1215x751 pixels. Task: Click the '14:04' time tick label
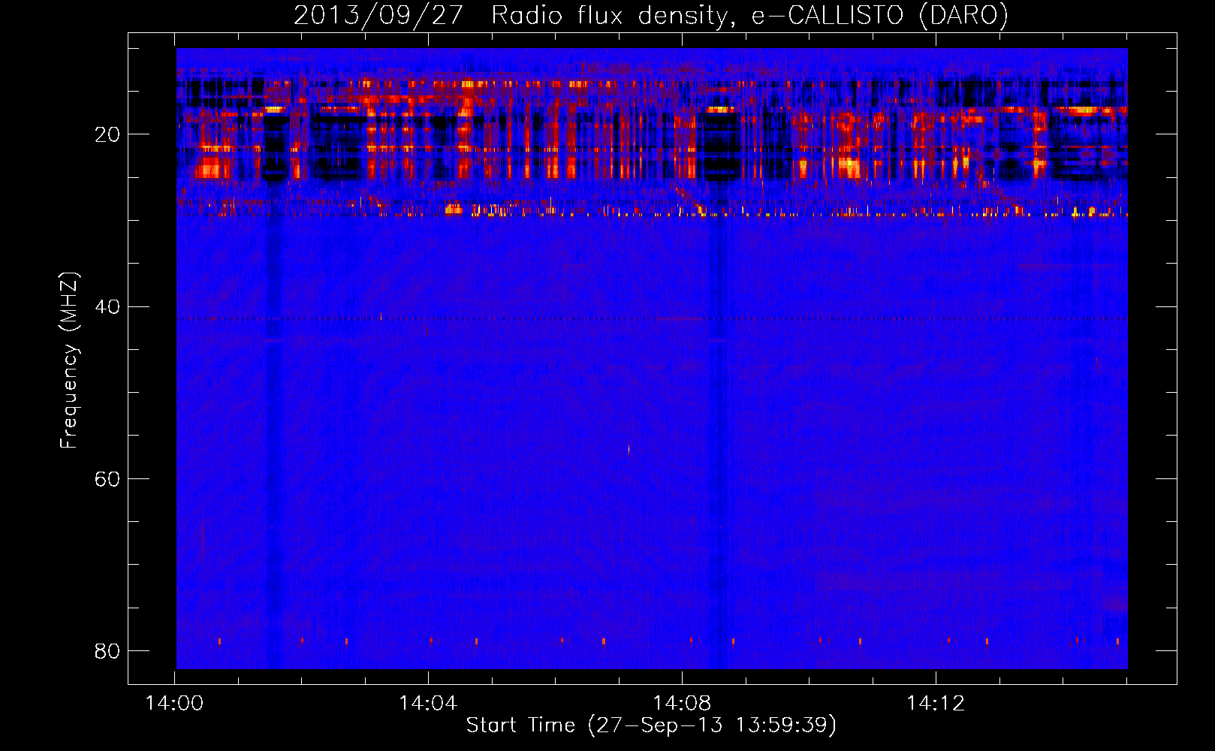coord(428,704)
